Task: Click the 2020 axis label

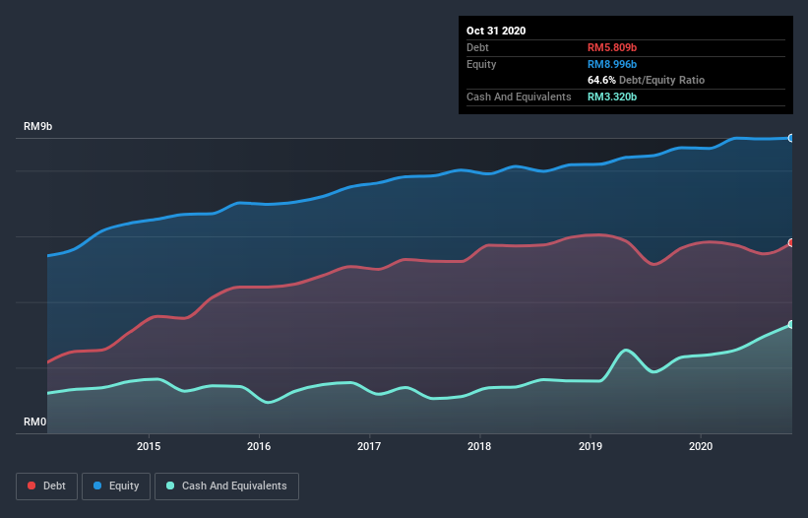Action: pos(701,446)
